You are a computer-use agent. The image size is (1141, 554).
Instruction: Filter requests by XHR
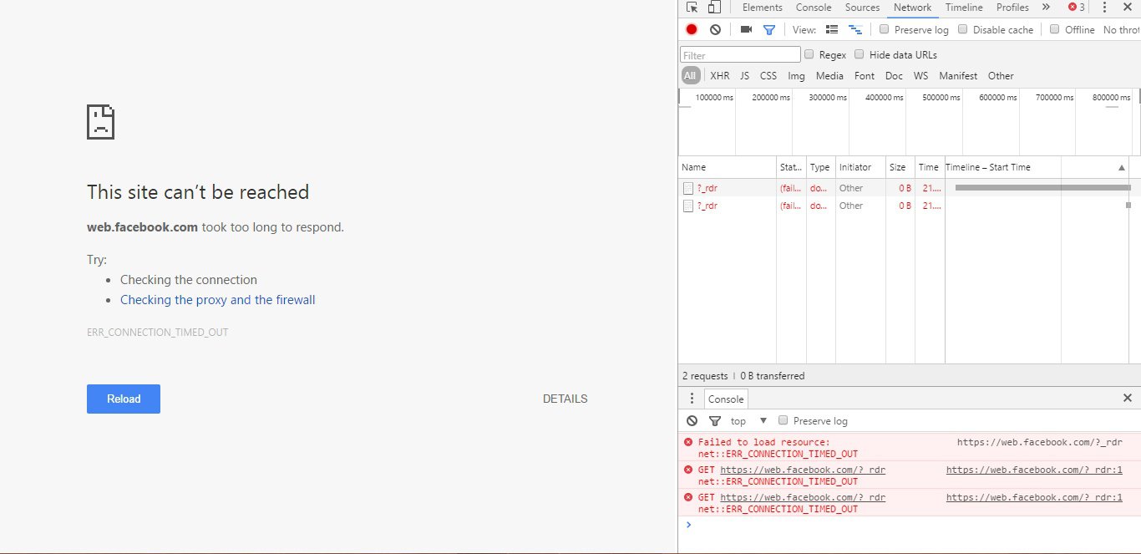point(720,76)
